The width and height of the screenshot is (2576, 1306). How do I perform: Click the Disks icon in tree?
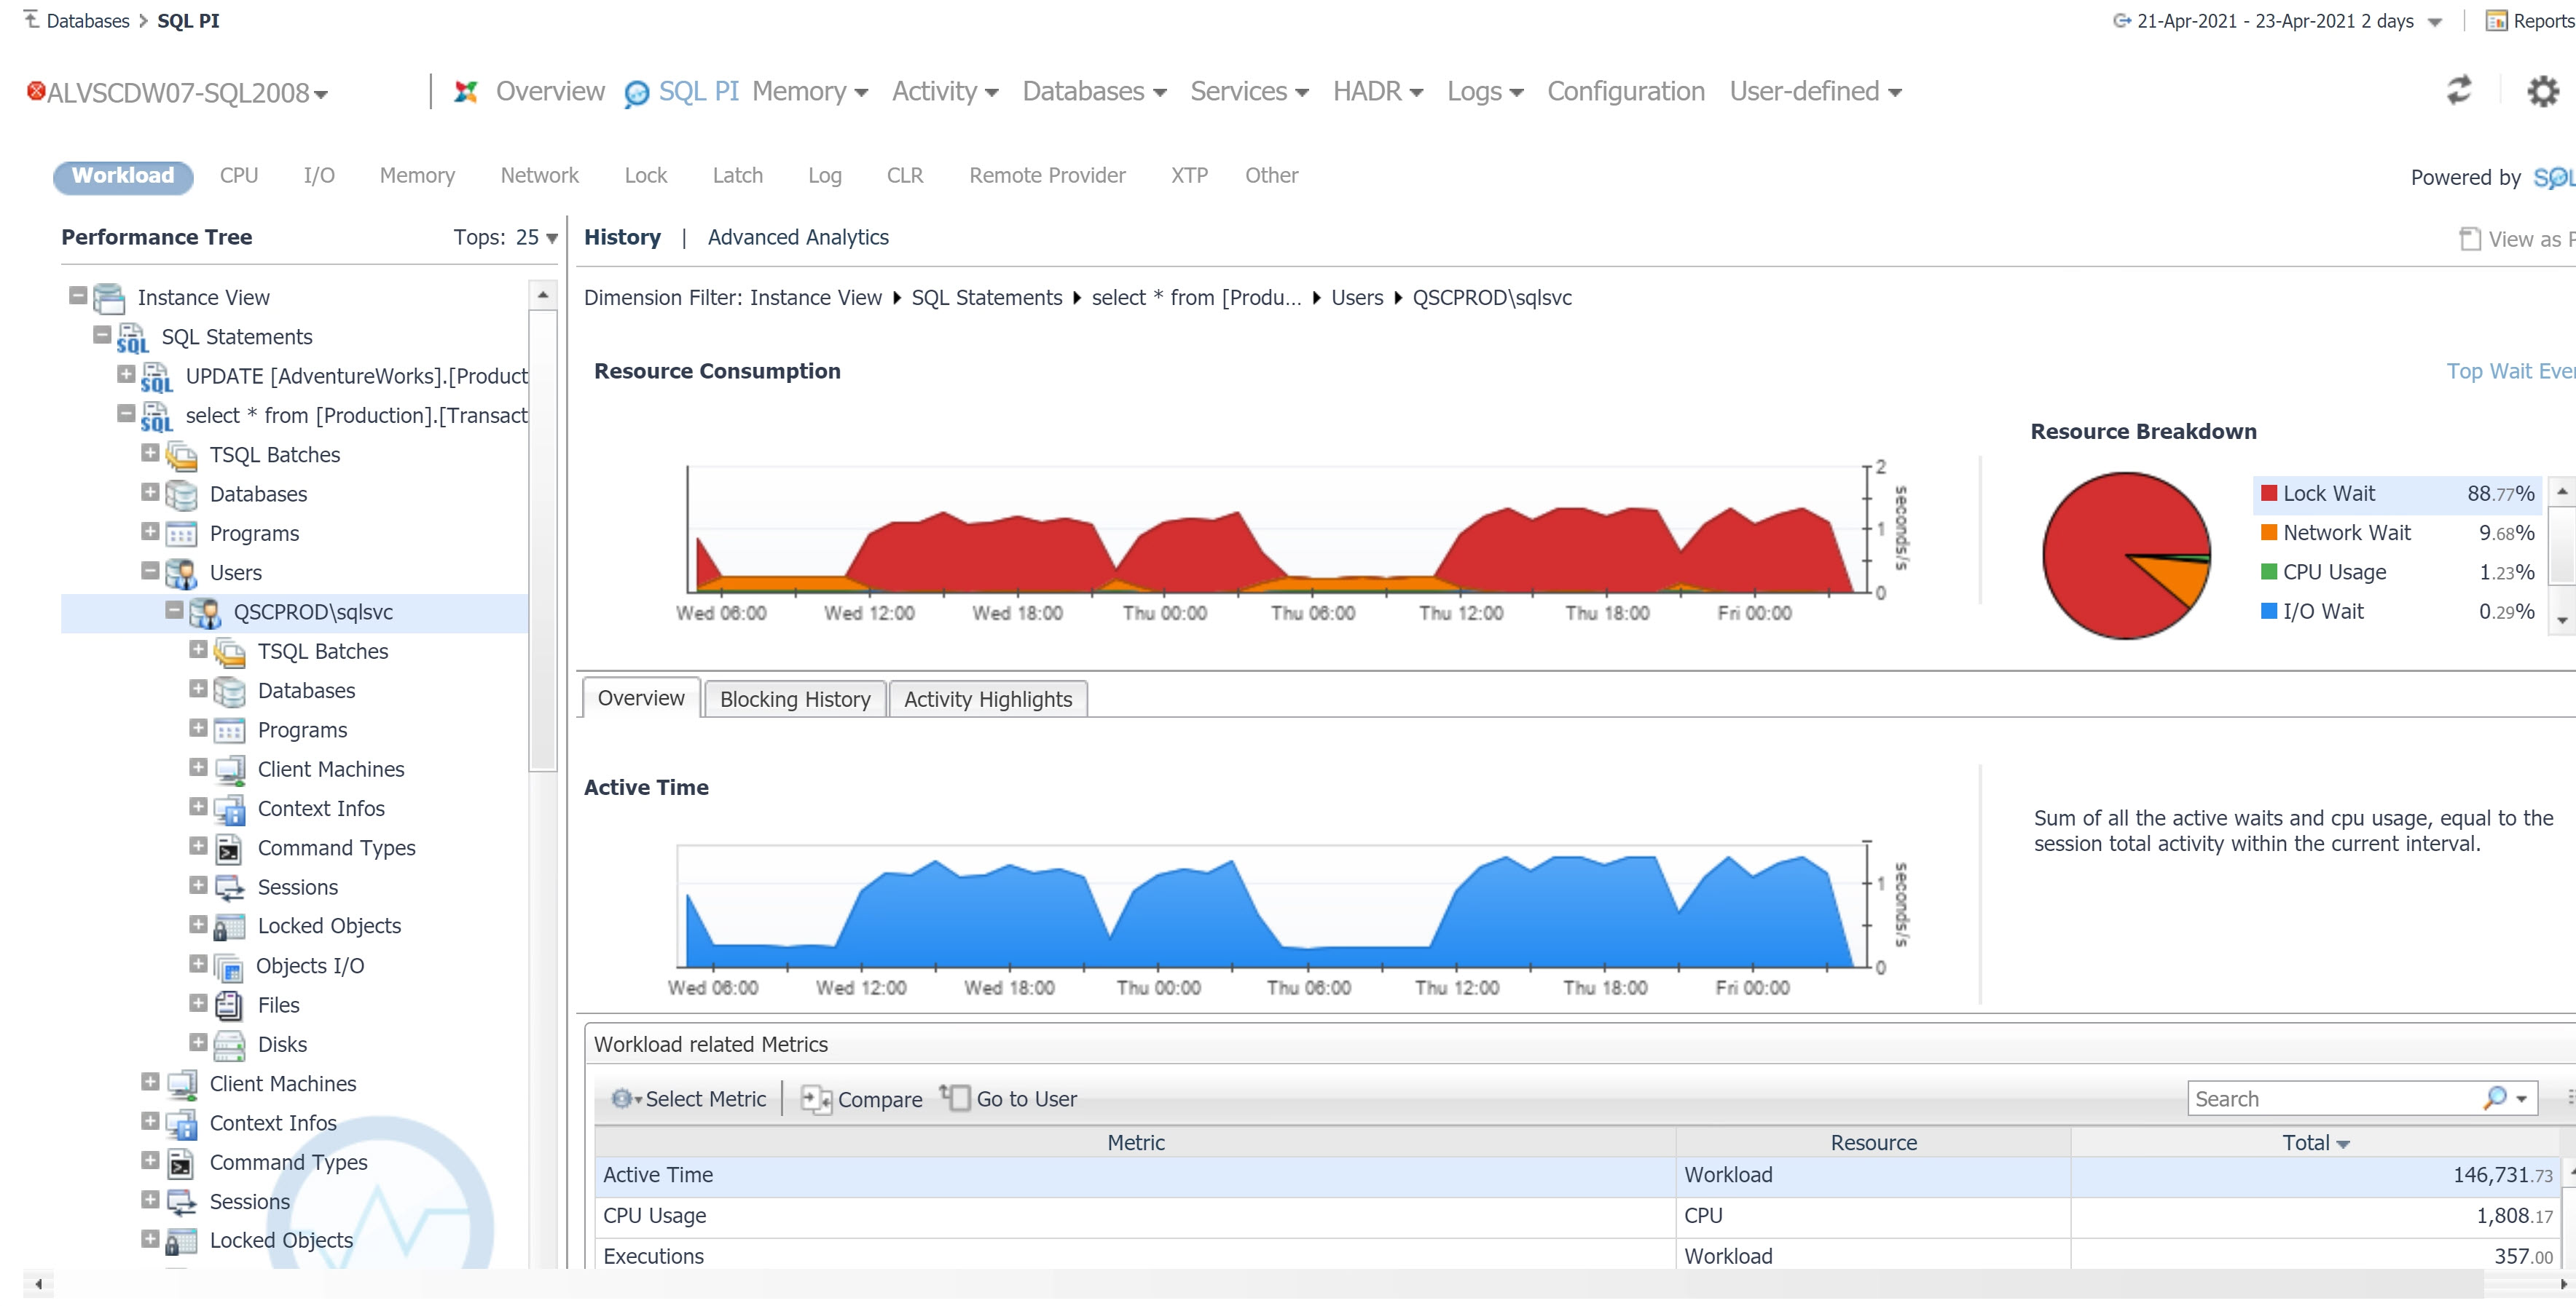[229, 1045]
